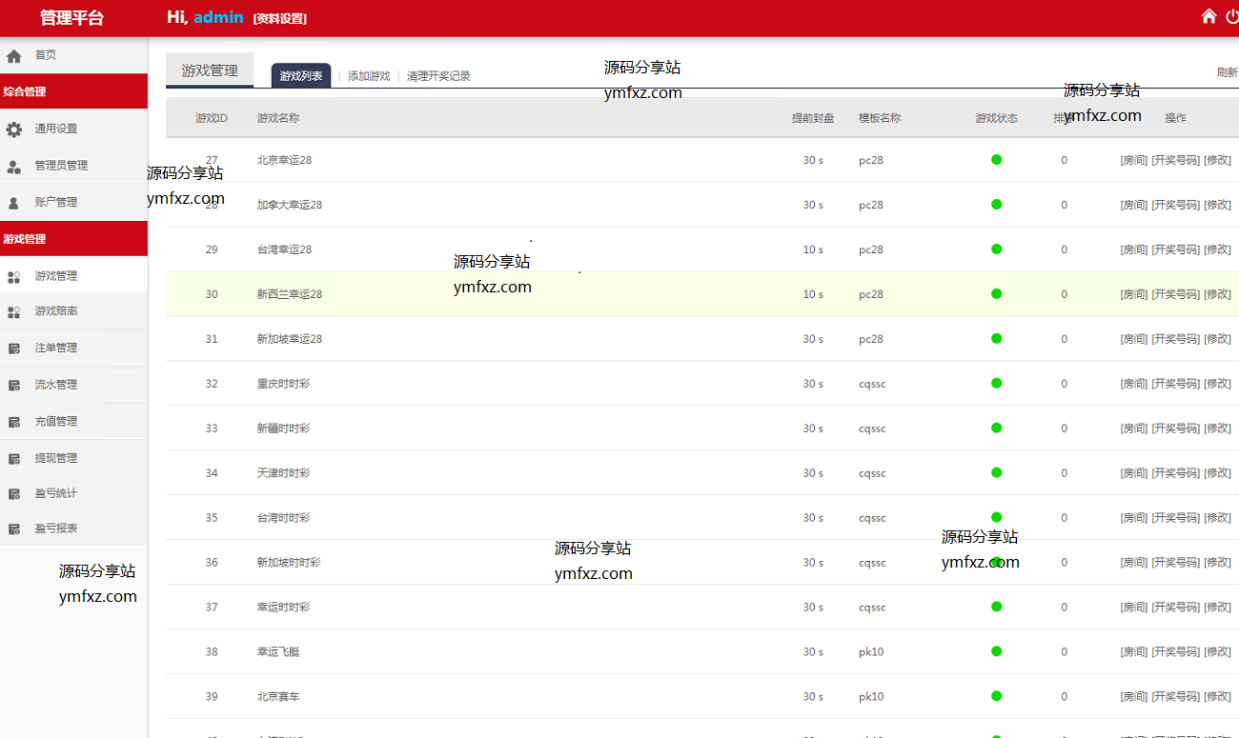Click the 账户管理 person icon
Screen dimensions: 1239x738
click(14, 203)
